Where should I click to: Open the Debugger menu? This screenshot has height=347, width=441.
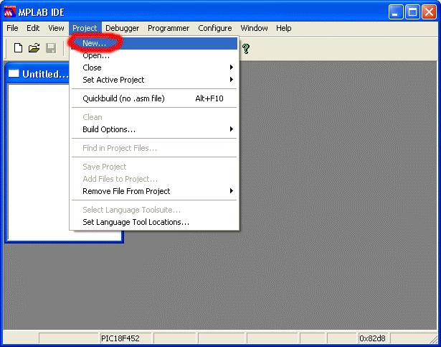(122, 28)
